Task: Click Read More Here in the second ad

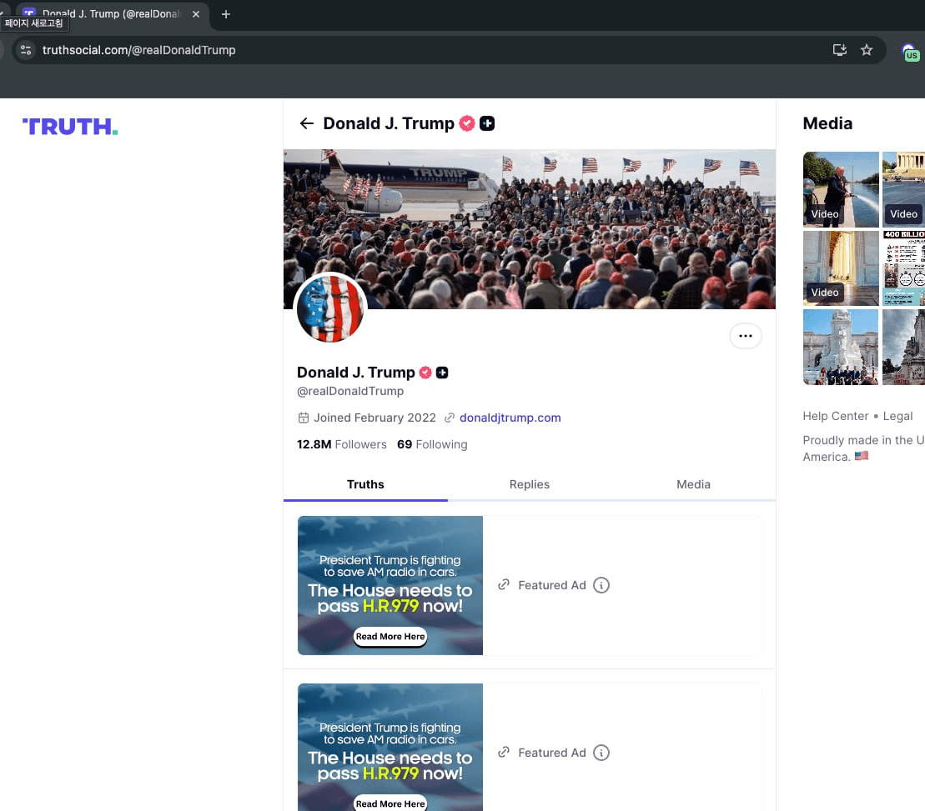Action: (x=390, y=803)
